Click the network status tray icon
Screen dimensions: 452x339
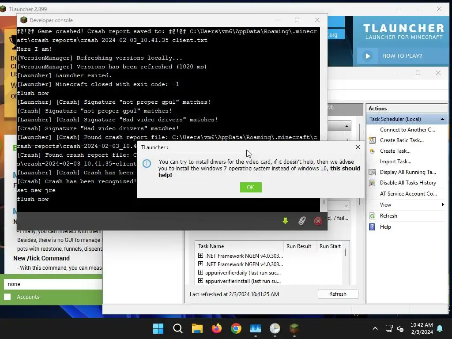coord(389,328)
